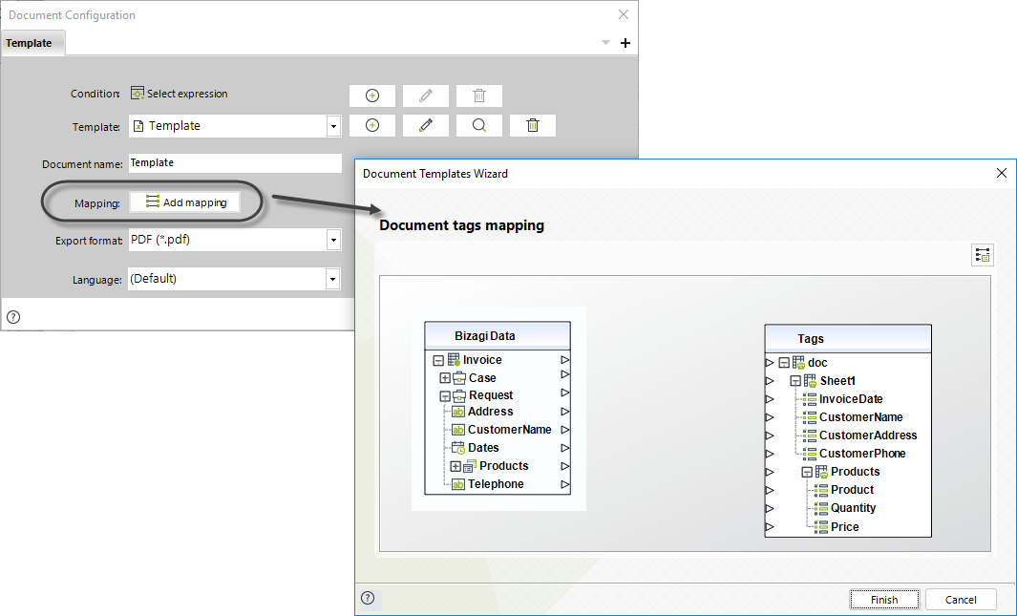The width and height of the screenshot is (1017, 616).
Task: Click Cancel in the wizard
Action: coord(961,600)
